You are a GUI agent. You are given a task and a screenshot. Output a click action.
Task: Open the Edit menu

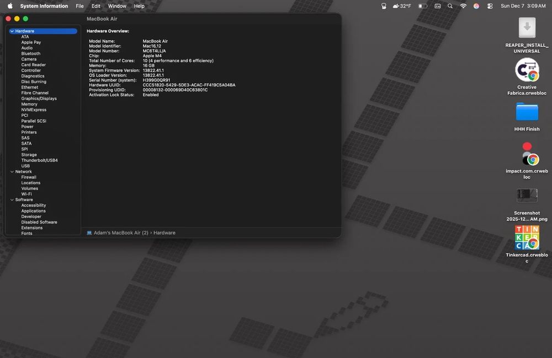click(x=95, y=6)
